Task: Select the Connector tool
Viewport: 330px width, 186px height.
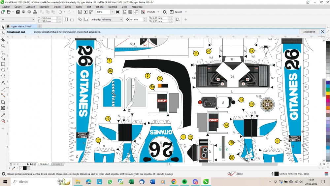Action: [3, 95]
